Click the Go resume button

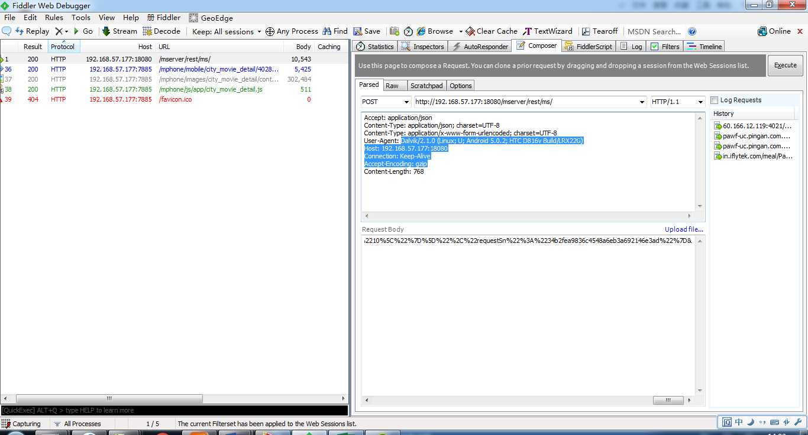click(83, 31)
